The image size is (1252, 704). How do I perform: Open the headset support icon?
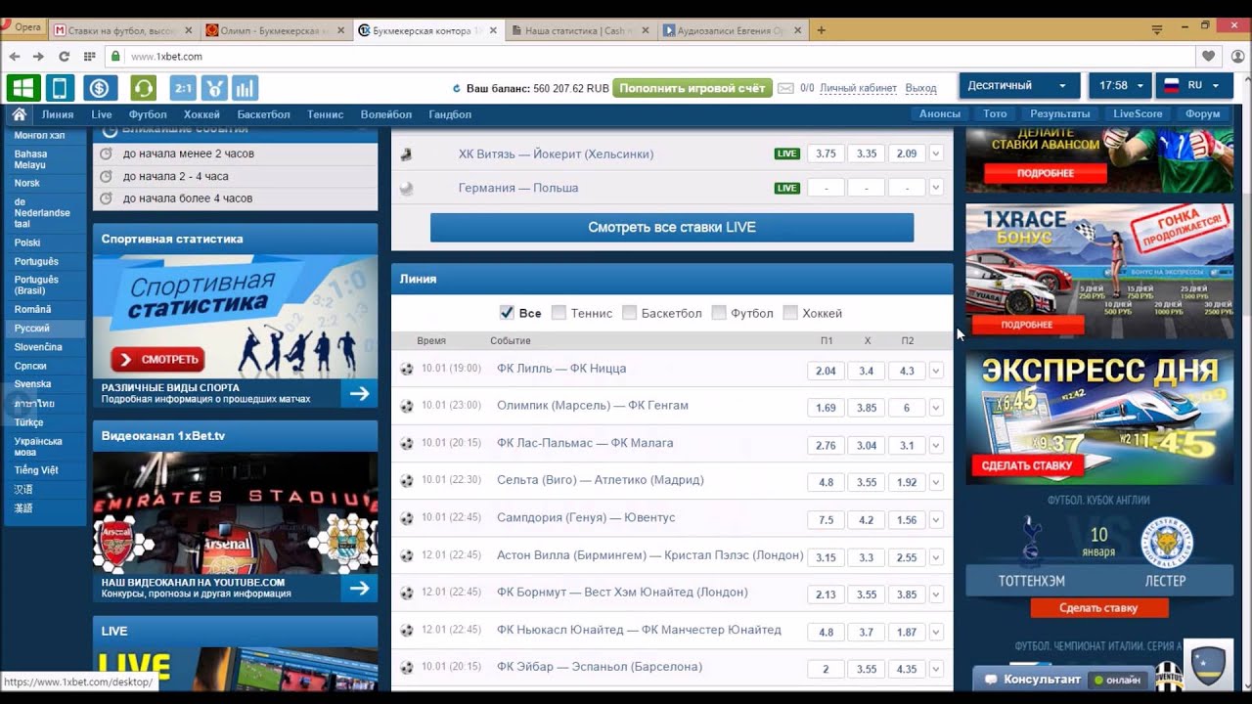[143, 88]
